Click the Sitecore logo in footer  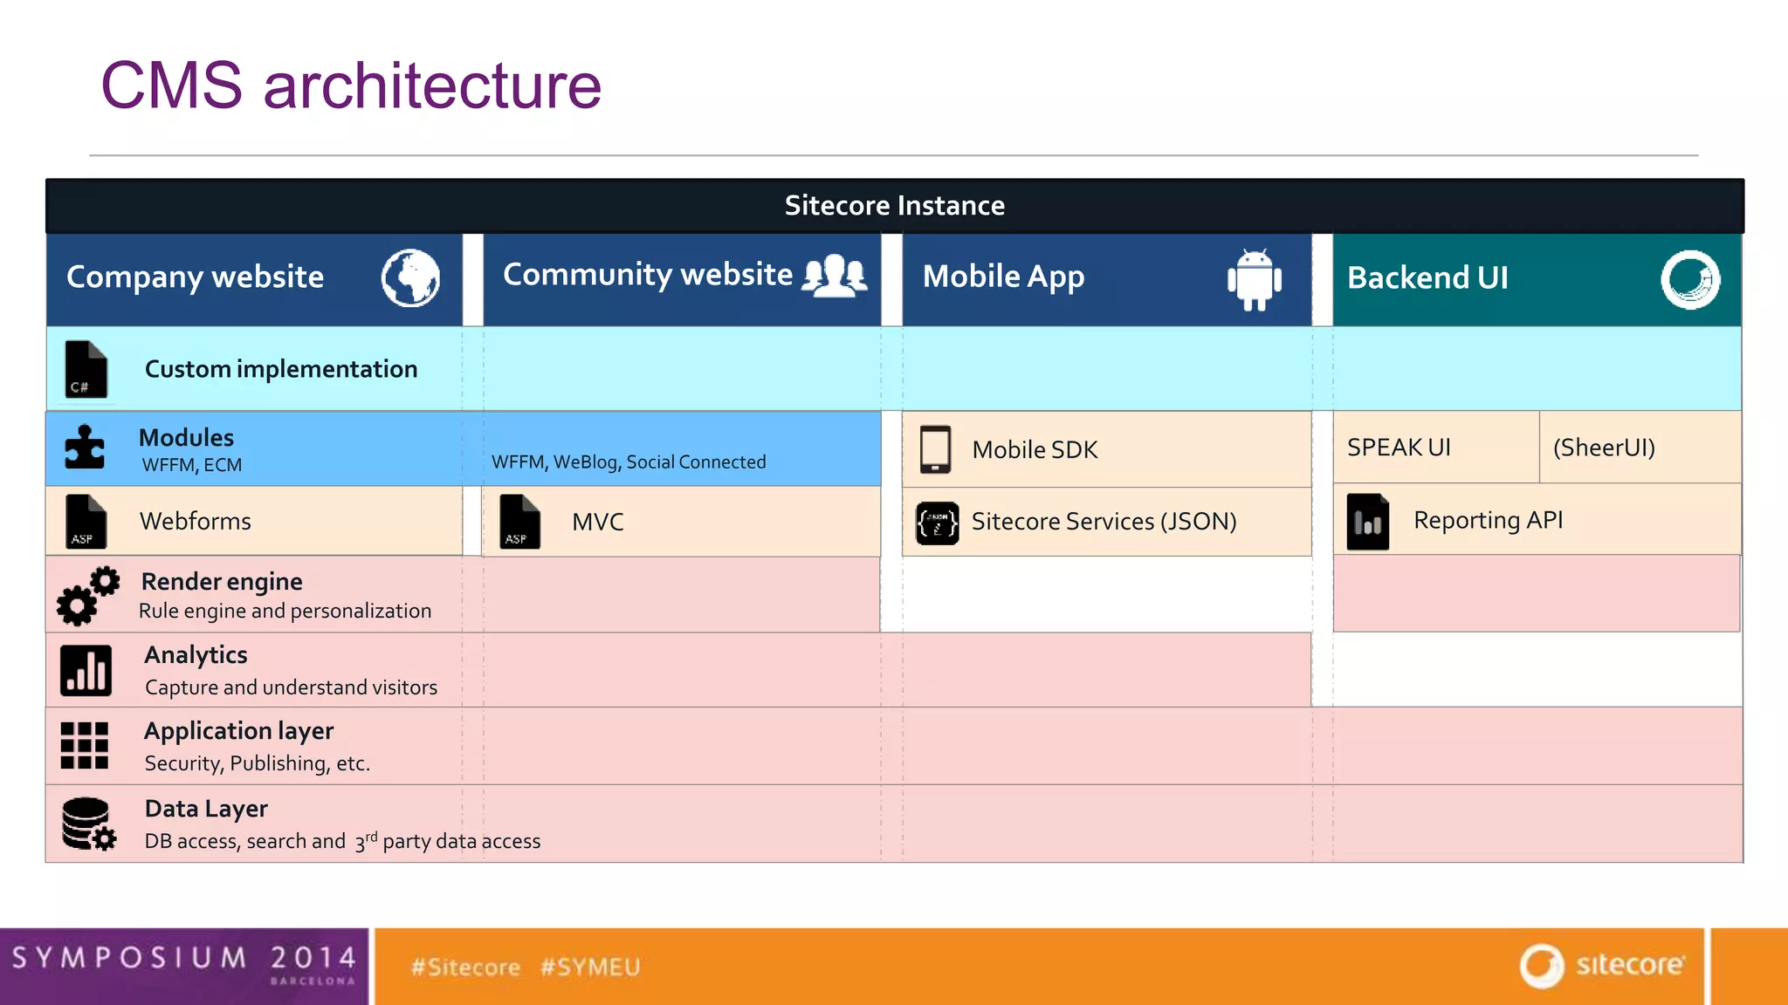click(x=1603, y=966)
